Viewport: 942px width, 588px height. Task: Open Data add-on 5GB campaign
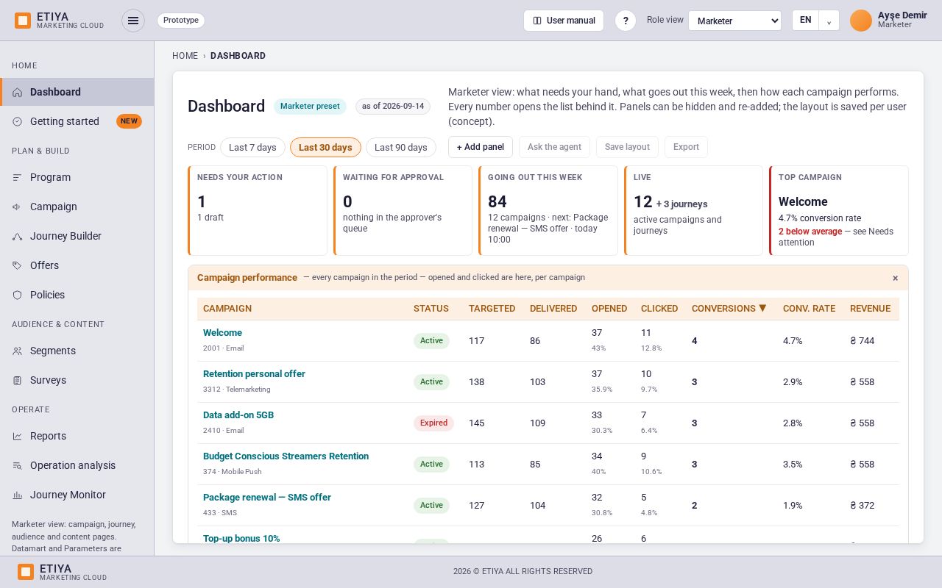238,415
